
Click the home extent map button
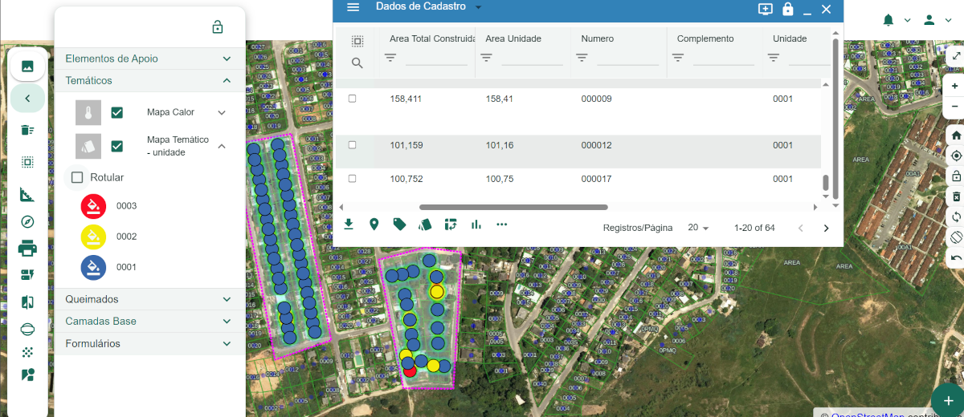956,136
